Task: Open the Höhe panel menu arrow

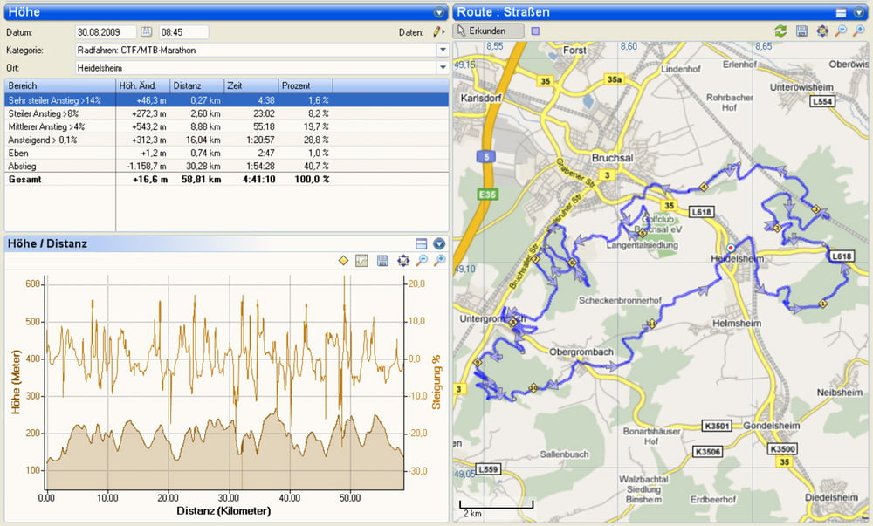Action: [439, 12]
